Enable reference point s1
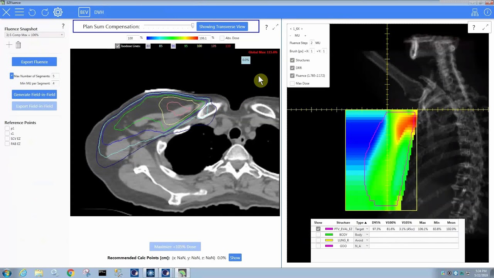The height and width of the screenshot is (278, 494). coord(7,134)
